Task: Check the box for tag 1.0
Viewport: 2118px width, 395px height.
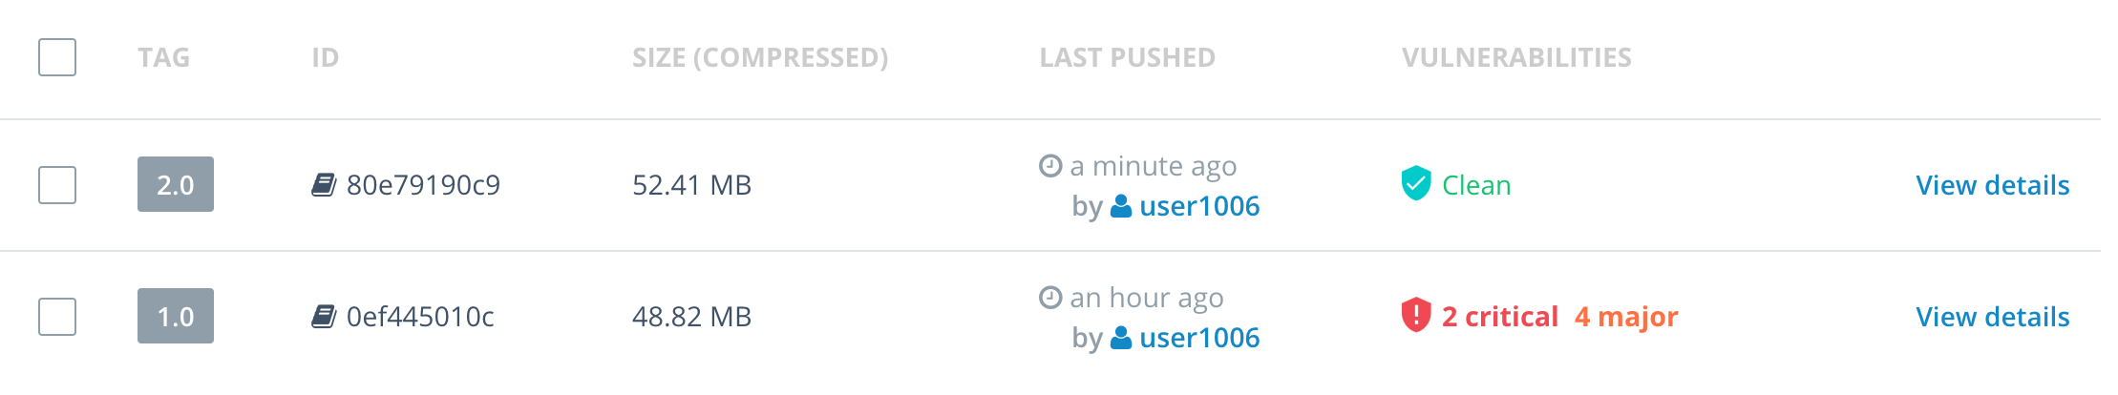Action: 57,317
